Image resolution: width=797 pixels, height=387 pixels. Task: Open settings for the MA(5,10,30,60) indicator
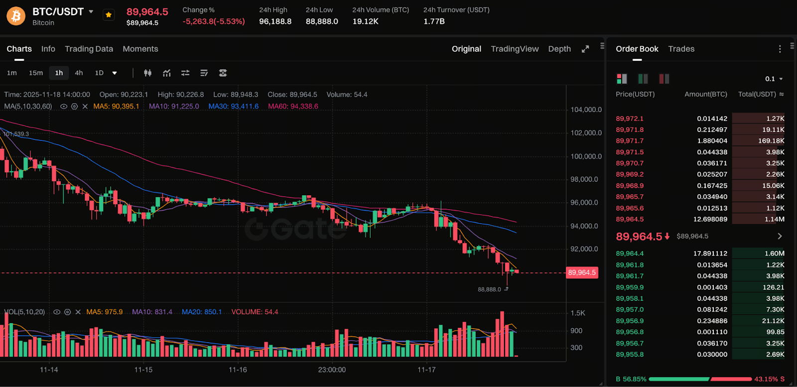click(74, 107)
